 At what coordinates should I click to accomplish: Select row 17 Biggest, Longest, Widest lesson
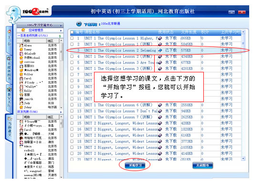coord(156,135)
